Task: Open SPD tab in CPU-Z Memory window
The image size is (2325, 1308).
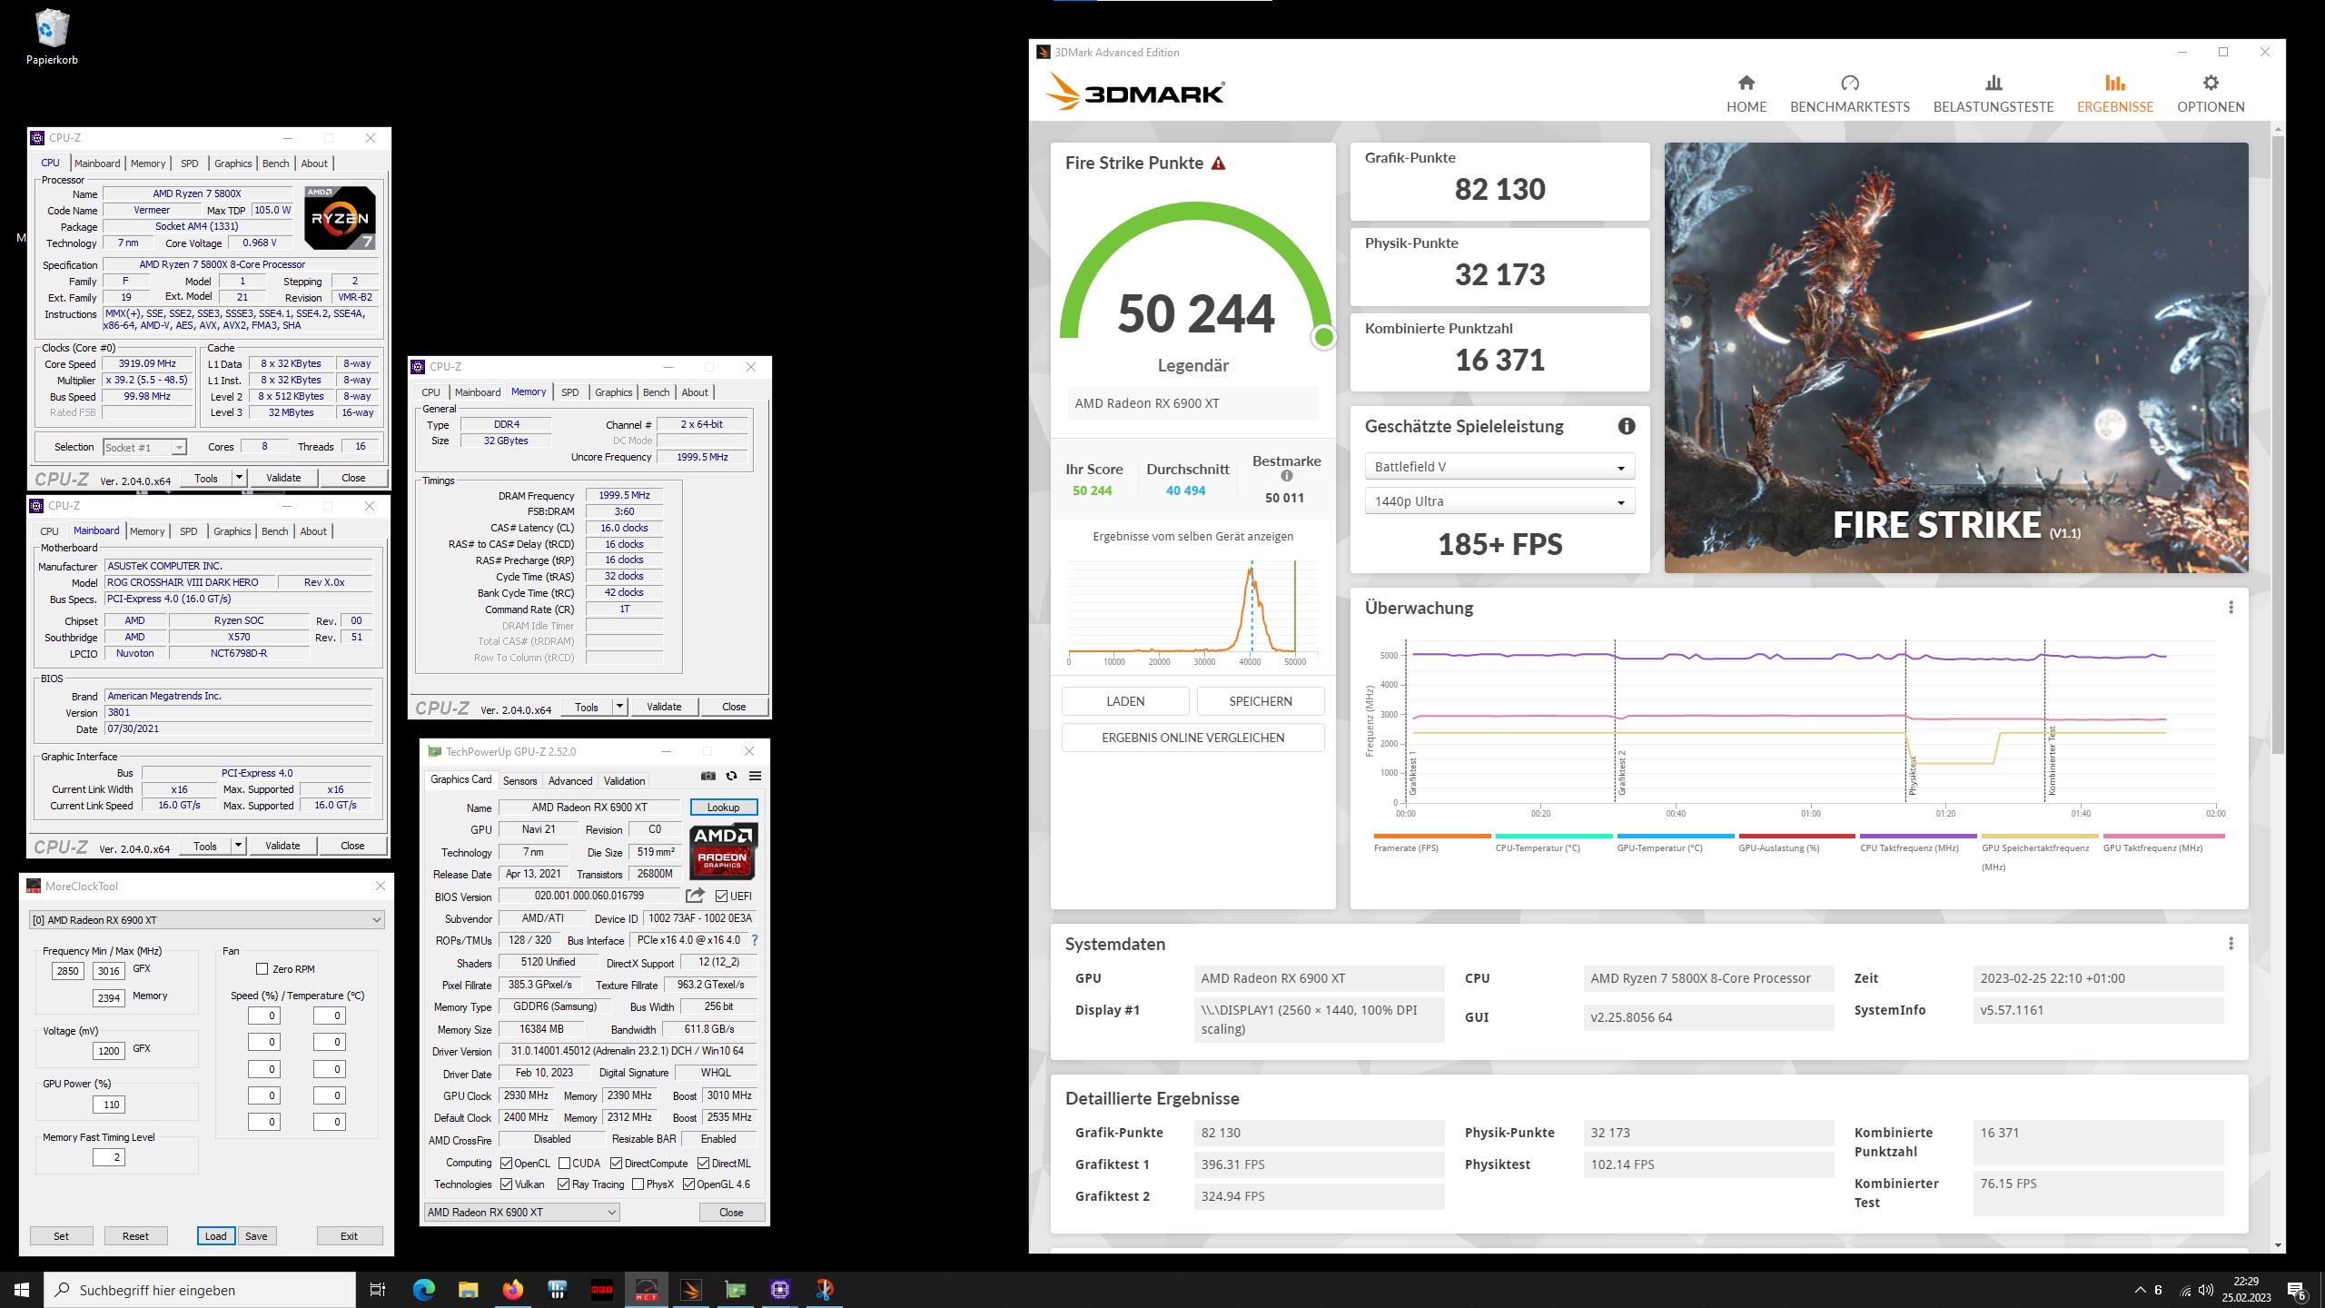Action: click(569, 392)
